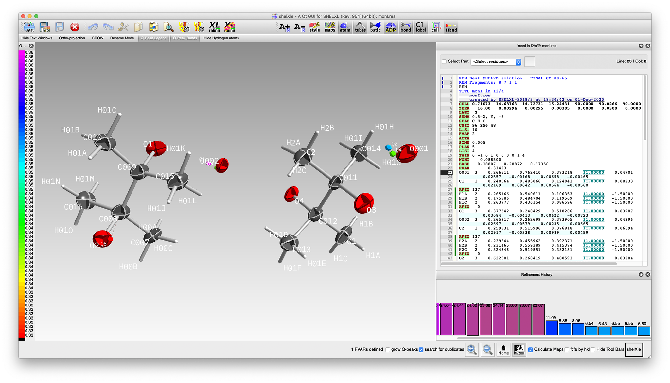Click the ANIS refine icon

click(230, 27)
